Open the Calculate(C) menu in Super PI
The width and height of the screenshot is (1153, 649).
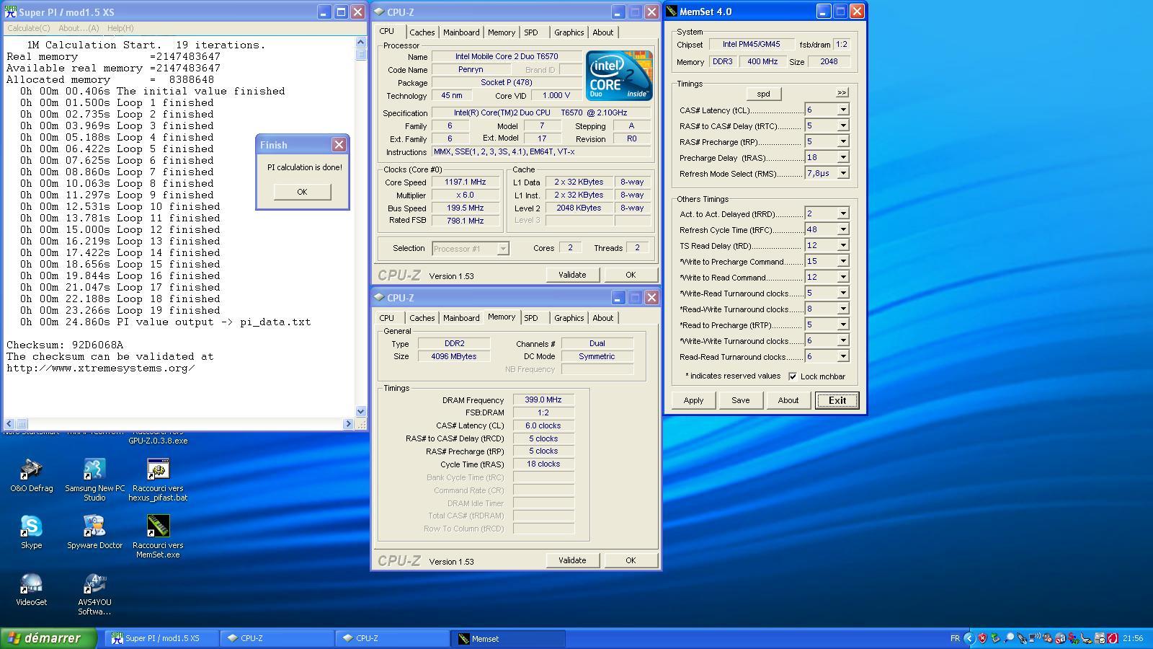coord(28,28)
